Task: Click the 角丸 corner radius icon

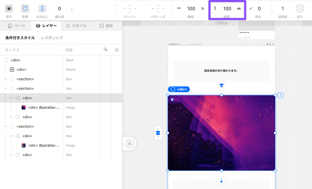Action: (x=251, y=9)
